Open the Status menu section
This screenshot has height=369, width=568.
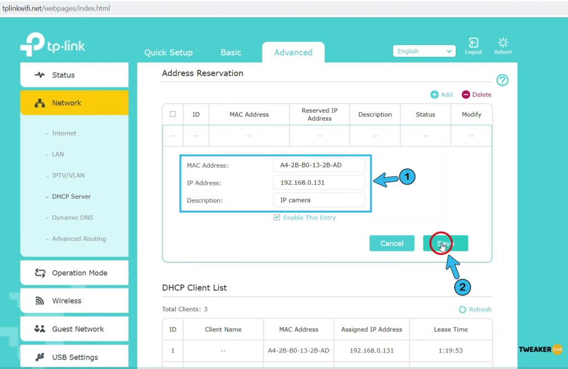(74, 75)
